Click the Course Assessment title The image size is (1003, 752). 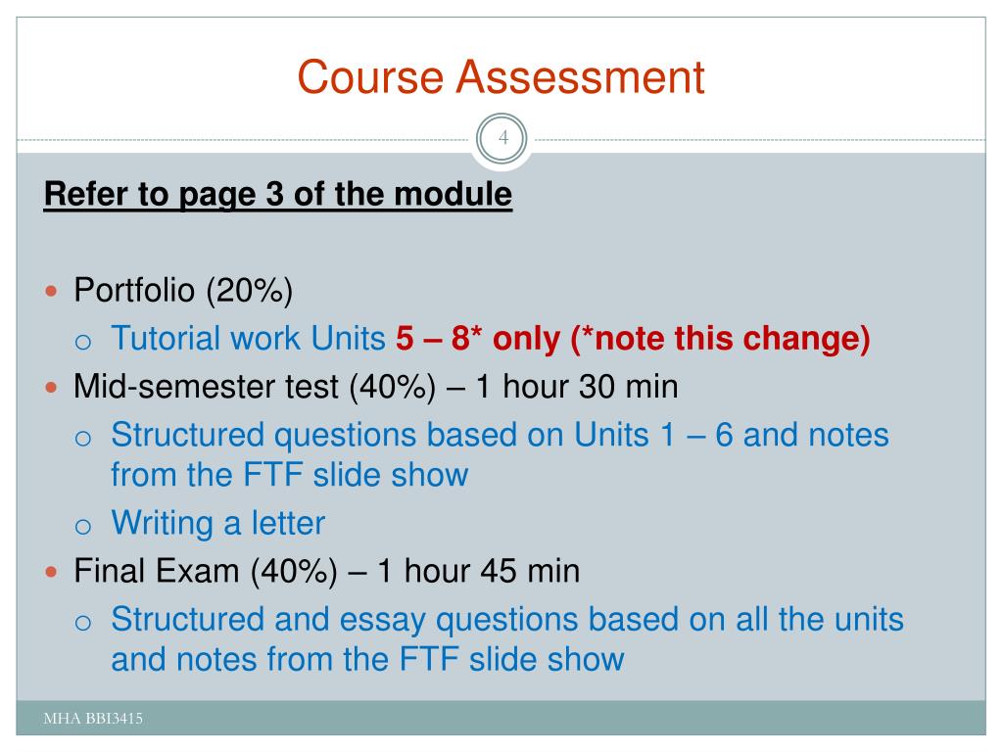(x=501, y=77)
